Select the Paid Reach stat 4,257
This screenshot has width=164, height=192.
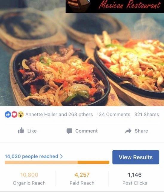tap(82, 179)
